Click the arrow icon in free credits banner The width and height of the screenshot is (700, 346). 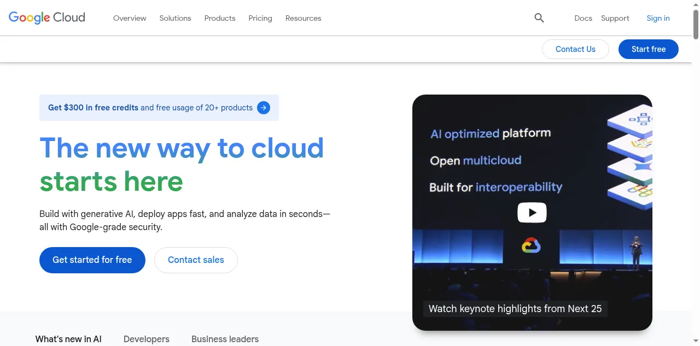coord(264,108)
